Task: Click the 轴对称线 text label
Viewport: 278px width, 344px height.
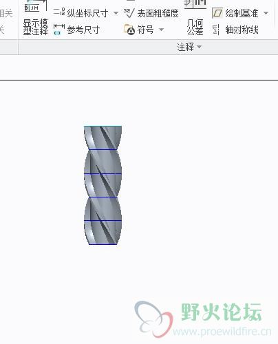Action: click(242, 30)
